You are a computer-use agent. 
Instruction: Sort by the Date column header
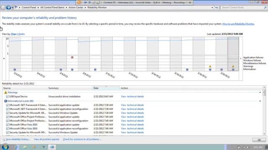tap(106, 88)
